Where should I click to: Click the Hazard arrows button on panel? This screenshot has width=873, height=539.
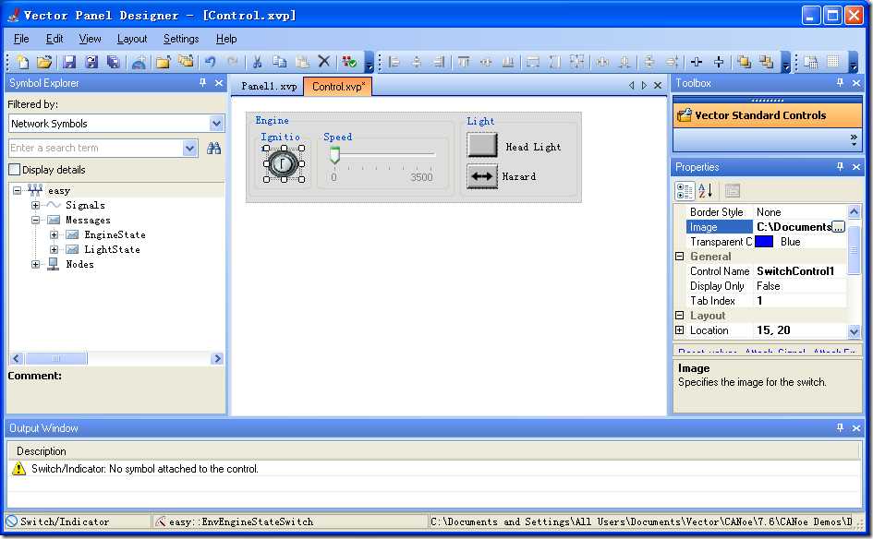coord(481,177)
